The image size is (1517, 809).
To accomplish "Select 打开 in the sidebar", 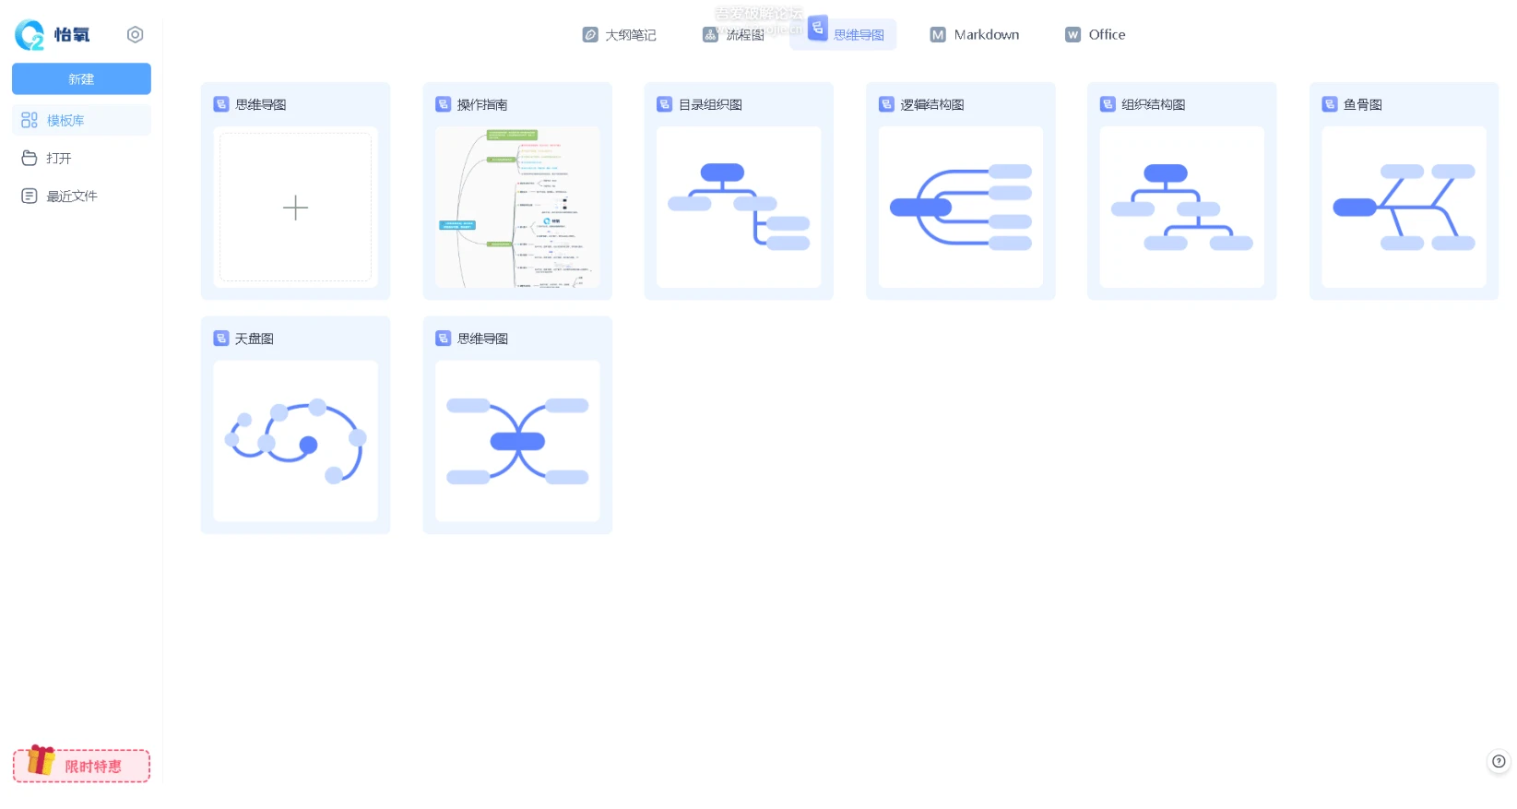I will pos(81,158).
